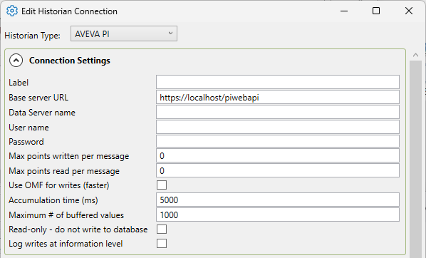
Task: Click the Accumulation time value 5000
Action: click(x=169, y=200)
